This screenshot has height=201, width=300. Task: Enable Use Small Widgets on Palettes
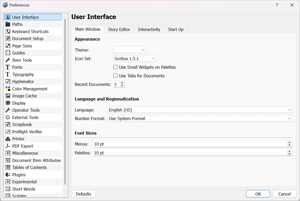[x=115, y=67]
